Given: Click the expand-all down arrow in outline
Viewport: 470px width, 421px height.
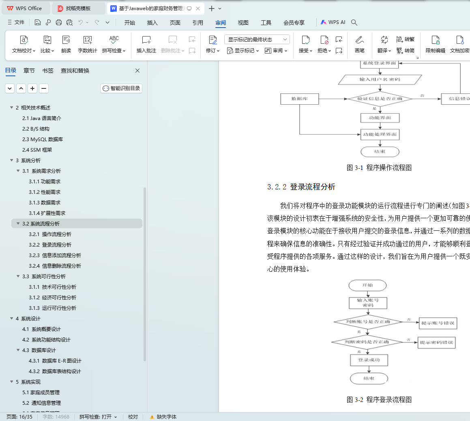Looking at the screenshot, I should click(10, 88).
